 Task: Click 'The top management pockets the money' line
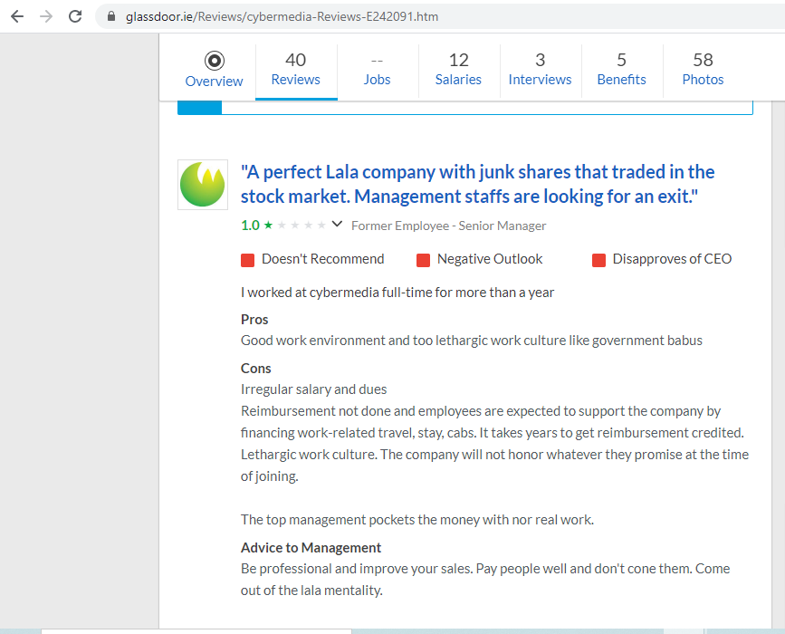pos(417,520)
